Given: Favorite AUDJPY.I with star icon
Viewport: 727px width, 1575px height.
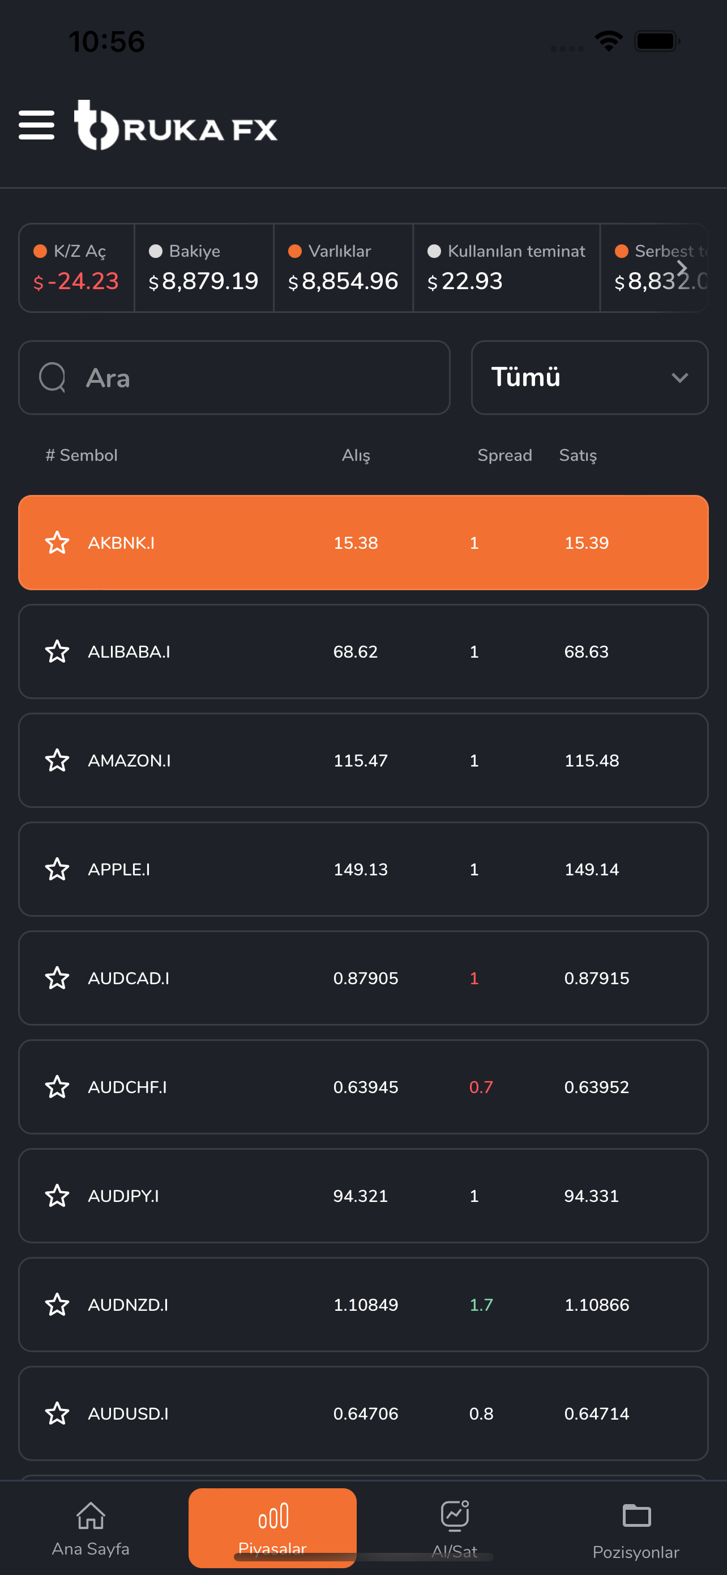Looking at the screenshot, I should pos(57,1195).
